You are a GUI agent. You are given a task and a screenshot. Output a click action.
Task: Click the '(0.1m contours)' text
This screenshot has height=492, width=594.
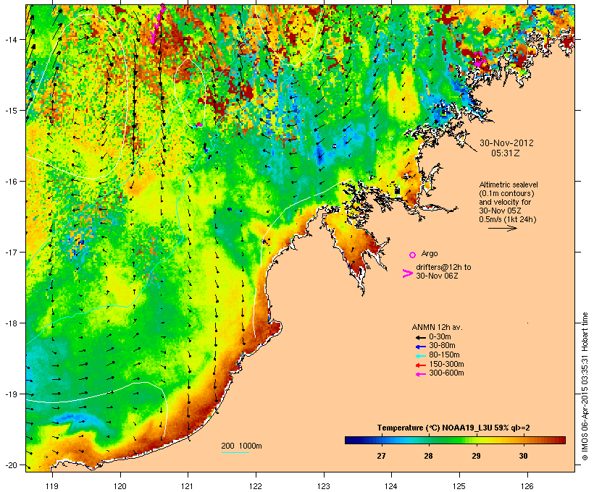pos(506,193)
